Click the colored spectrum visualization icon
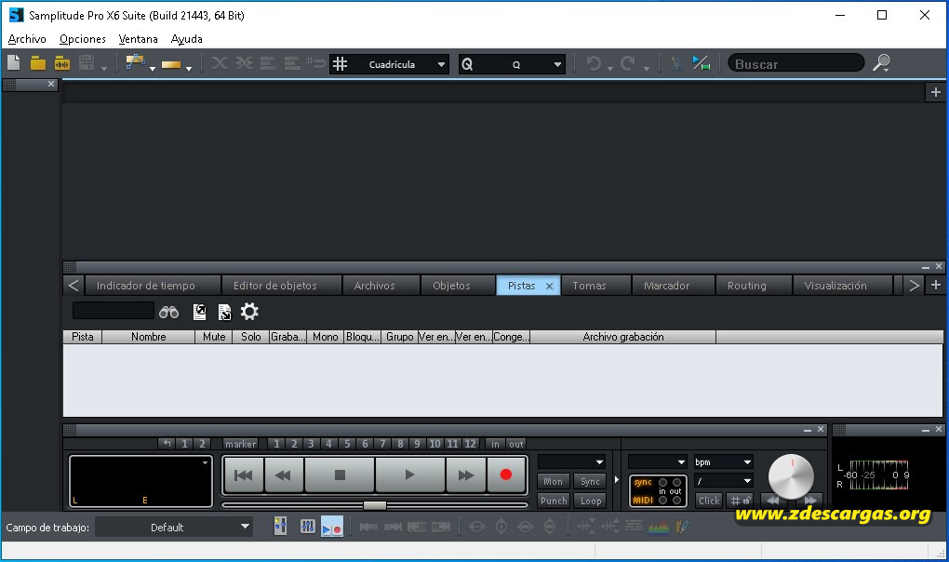 (659, 527)
